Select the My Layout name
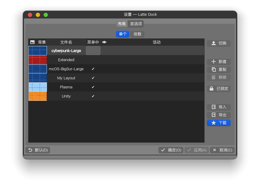 coord(66,78)
